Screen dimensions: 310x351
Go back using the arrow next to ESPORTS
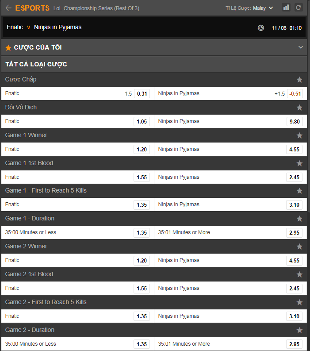point(8,8)
